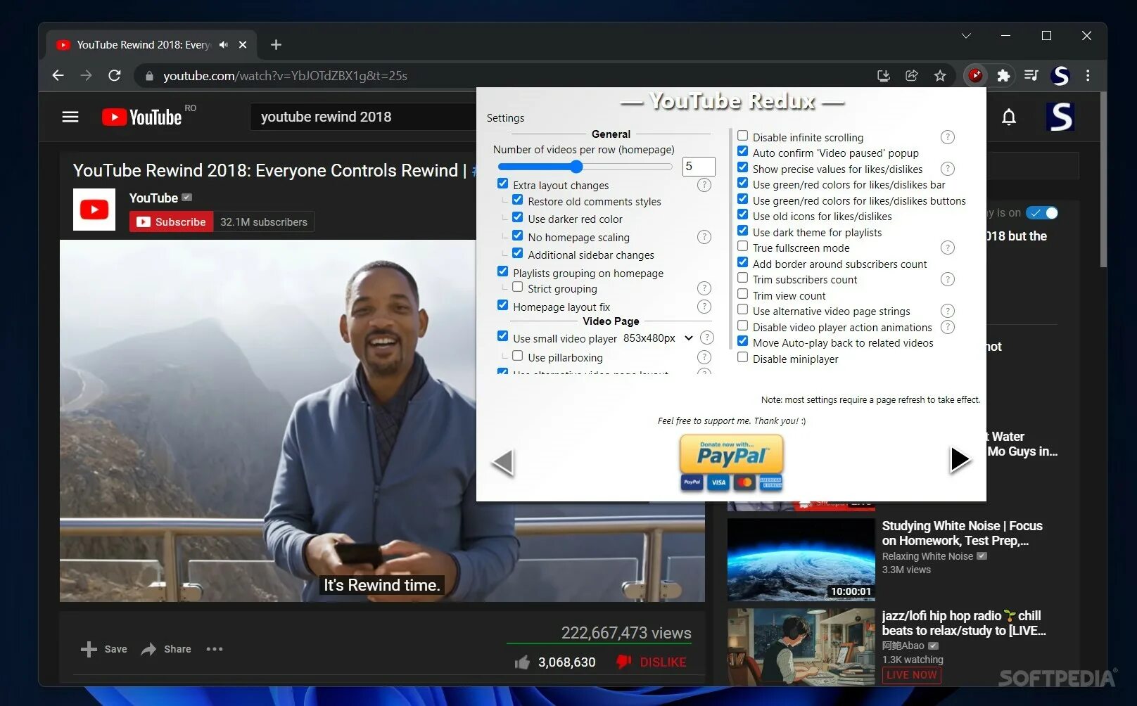
Task: Go forward with the browser arrow
Action: tap(86, 75)
